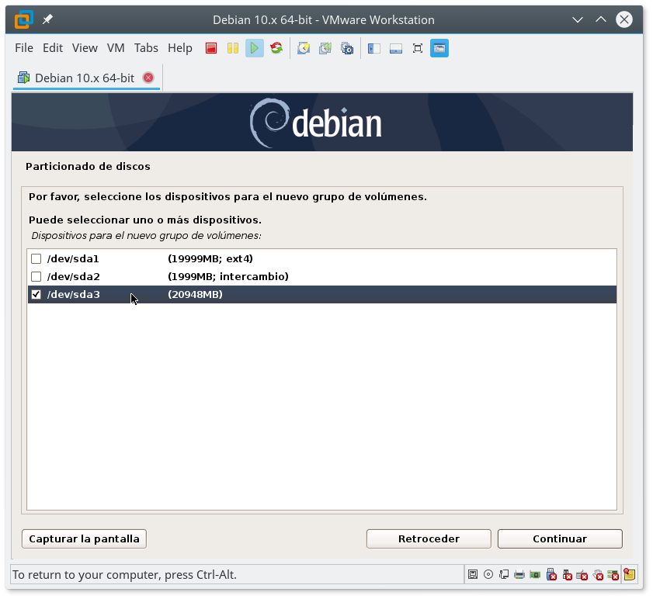Check the /dev/sda1 checkbox
653x599 pixels.
(36, 259)
